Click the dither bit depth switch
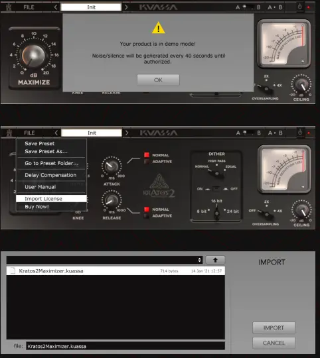 [216, 212]
